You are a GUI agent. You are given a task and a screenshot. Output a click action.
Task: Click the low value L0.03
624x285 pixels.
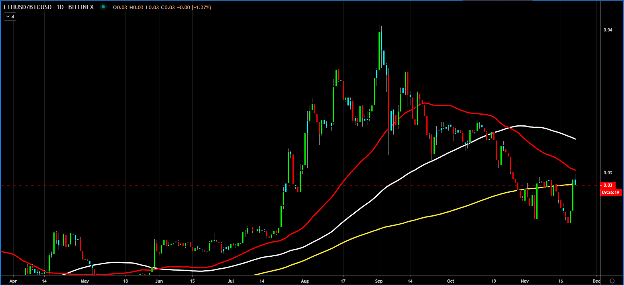[152, 7]
